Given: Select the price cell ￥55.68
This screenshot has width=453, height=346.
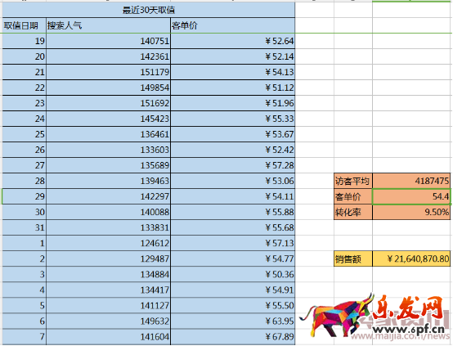Looking at the screenshot, I should (x=233, y=228).
